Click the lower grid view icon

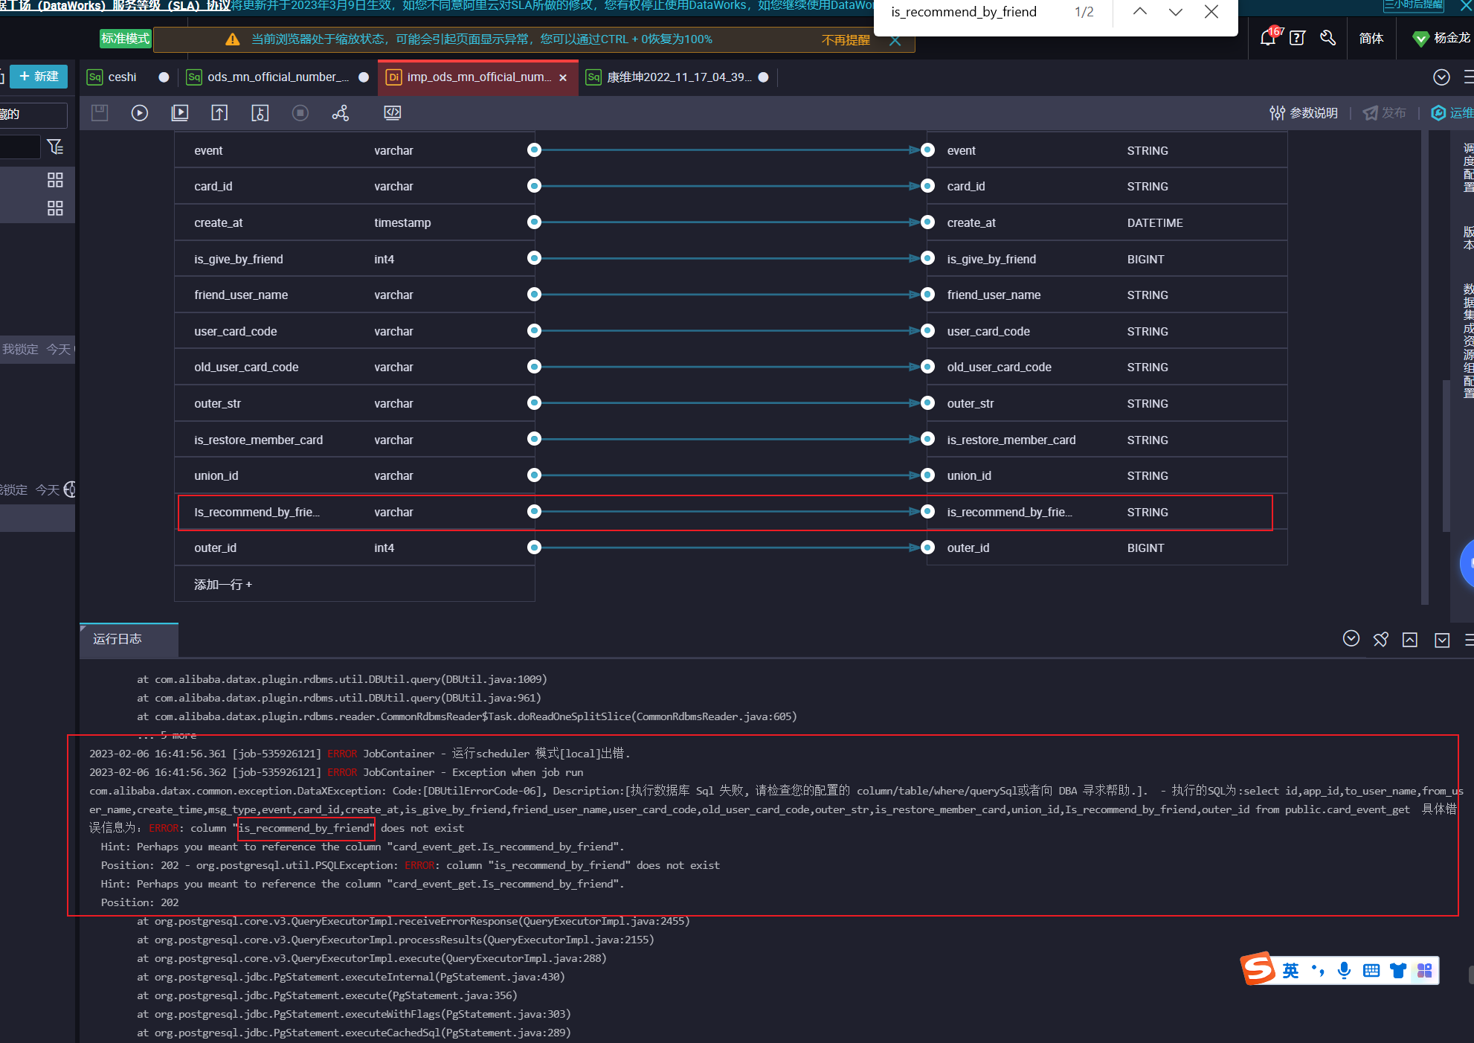[55, 208]
